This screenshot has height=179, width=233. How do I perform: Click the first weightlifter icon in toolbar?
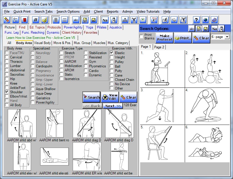134,20
